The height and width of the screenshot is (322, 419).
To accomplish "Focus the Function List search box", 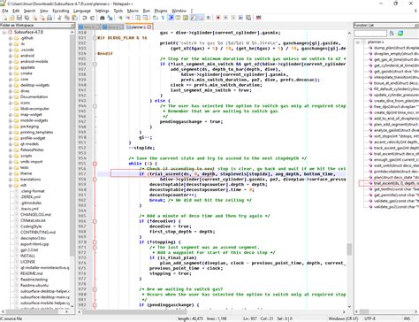I will tap(370, 34).
